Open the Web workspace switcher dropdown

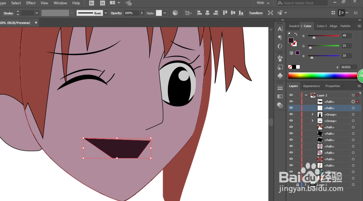(x=263, y=3)
